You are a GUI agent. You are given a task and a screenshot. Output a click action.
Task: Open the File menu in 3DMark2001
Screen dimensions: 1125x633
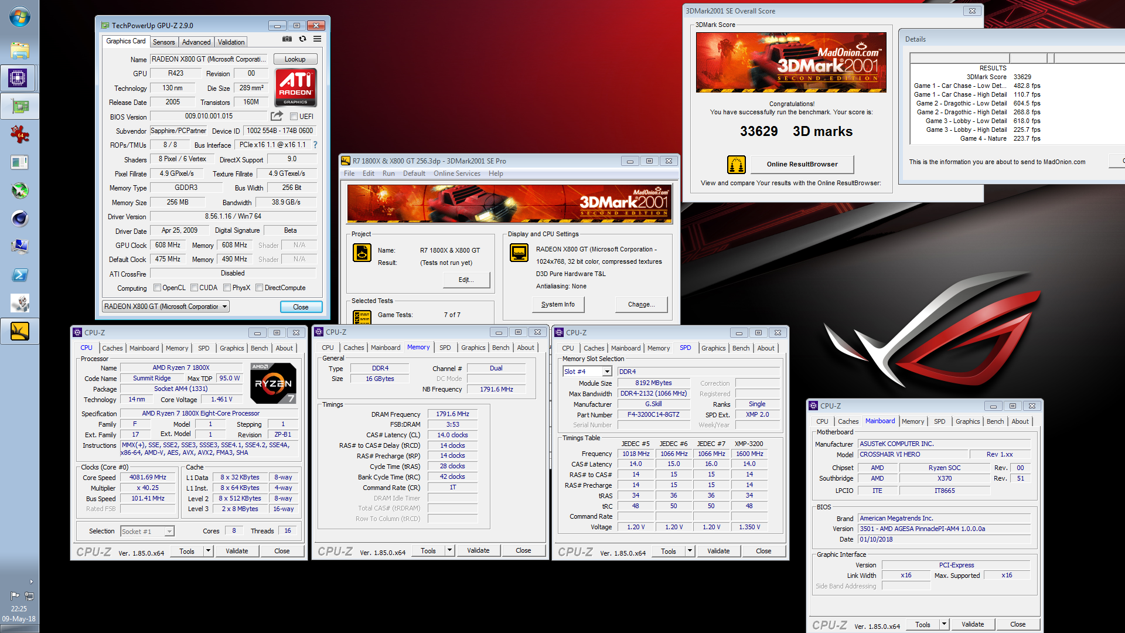click(x=349, y=173)
